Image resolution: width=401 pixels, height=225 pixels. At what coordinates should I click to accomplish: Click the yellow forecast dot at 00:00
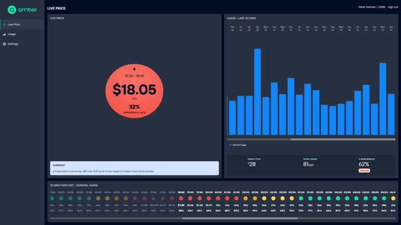coord(283,199)
